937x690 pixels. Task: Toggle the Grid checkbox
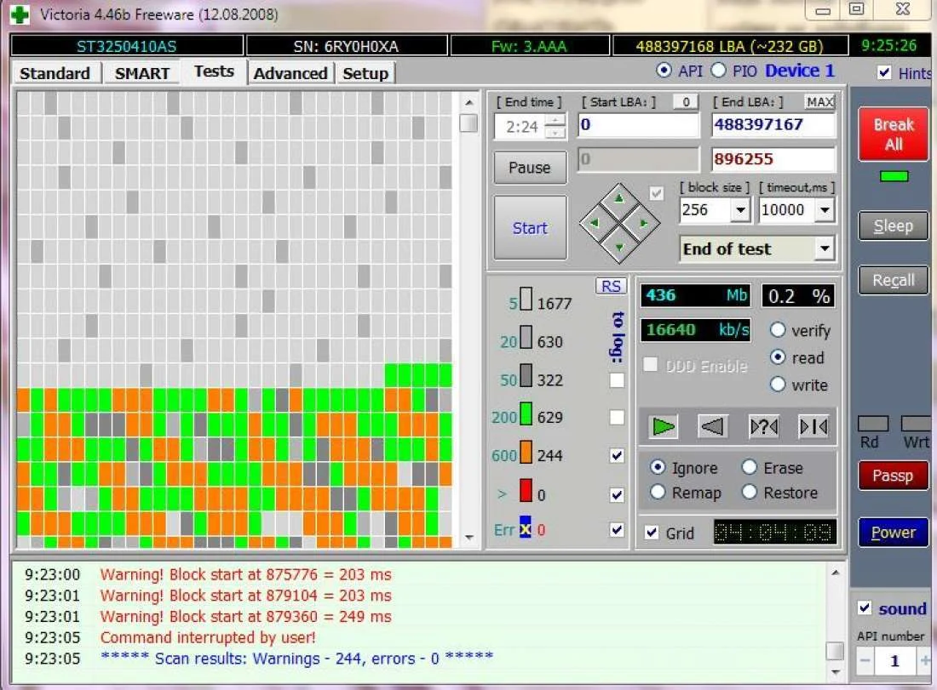coord(652,533)
